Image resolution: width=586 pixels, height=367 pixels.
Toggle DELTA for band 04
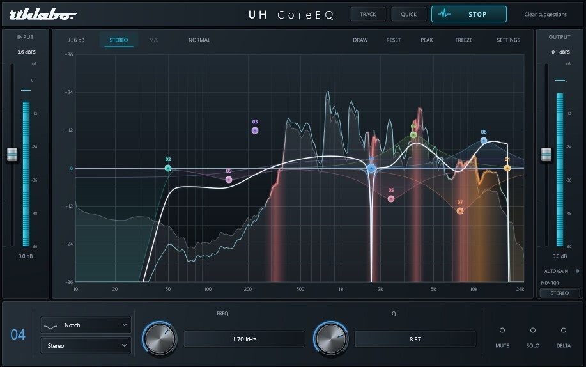coord(564,331)
